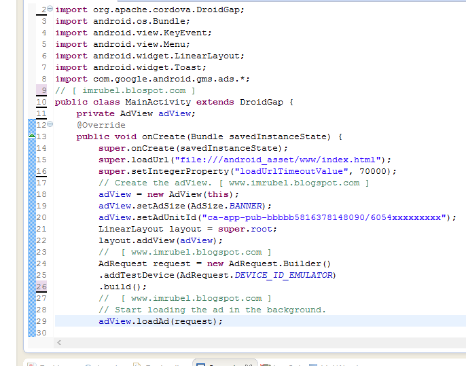The image size is (466, 366).
Task: Click the @Override annotation on line 12
Action: pos(101,125)
